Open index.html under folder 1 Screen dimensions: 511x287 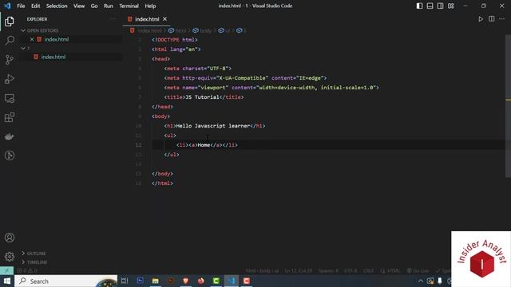tap(53, 57)
